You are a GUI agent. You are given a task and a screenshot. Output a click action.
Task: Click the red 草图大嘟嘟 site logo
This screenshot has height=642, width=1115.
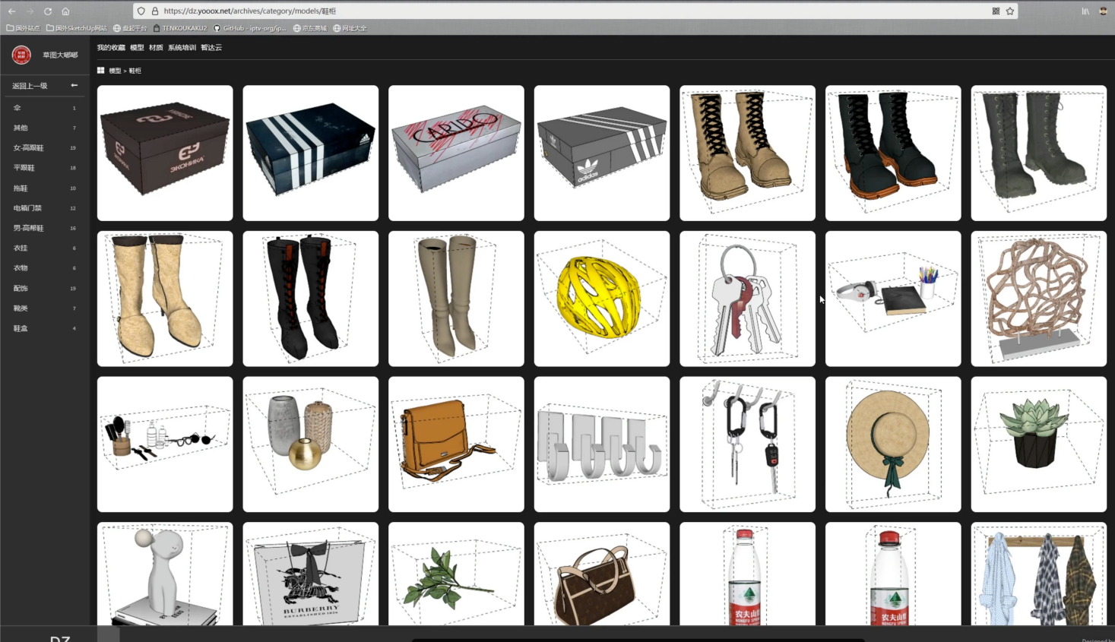tap(21, 55)
